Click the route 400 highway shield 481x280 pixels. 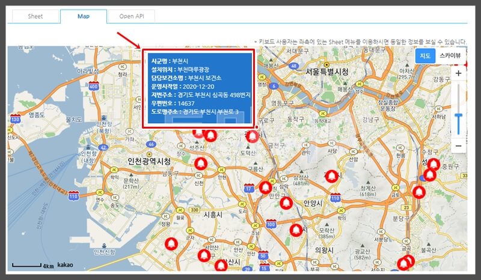click(x=94, y=86)
